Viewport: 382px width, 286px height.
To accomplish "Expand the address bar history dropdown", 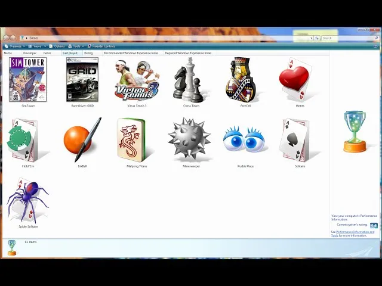I will 311,38.
